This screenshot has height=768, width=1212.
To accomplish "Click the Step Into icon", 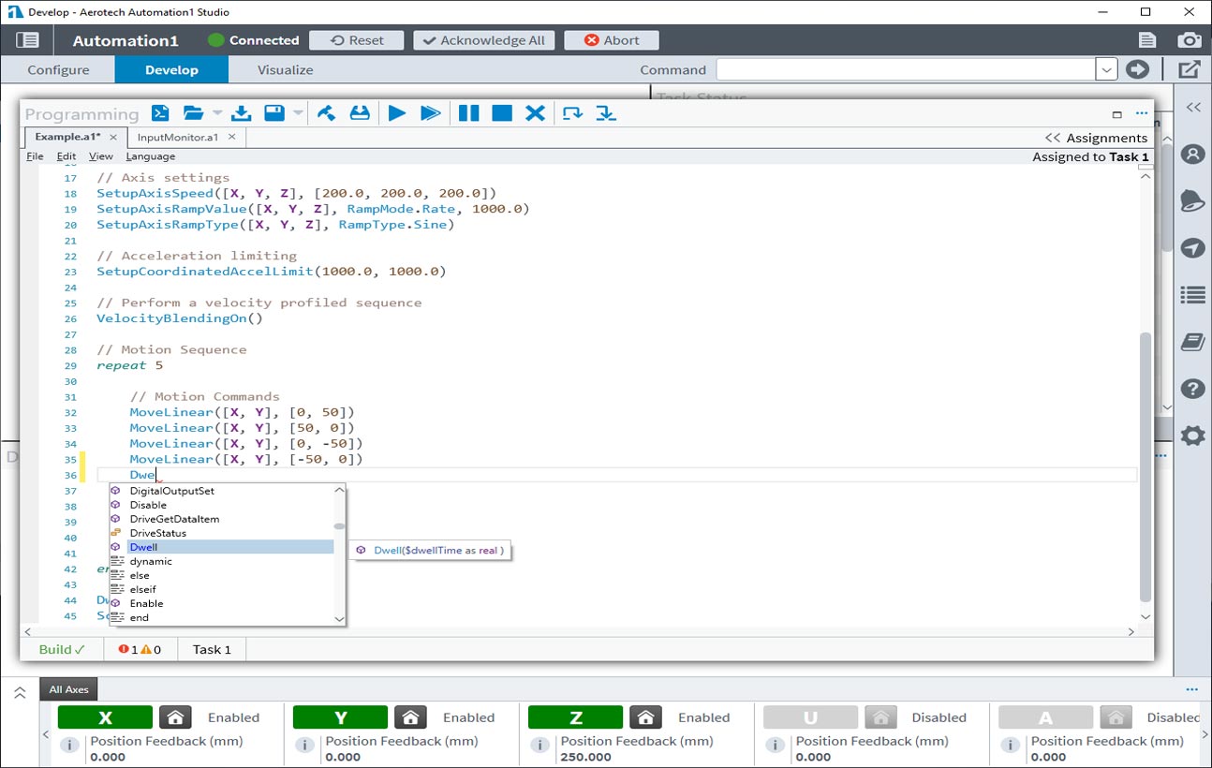I will click(x=606, y=113).
